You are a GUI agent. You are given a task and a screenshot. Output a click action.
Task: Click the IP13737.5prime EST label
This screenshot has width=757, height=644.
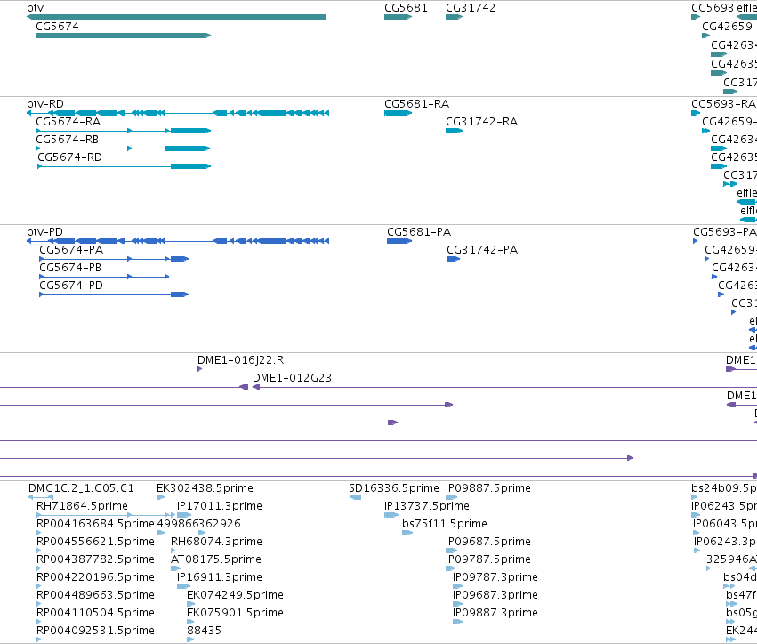[x=427, y=506]
